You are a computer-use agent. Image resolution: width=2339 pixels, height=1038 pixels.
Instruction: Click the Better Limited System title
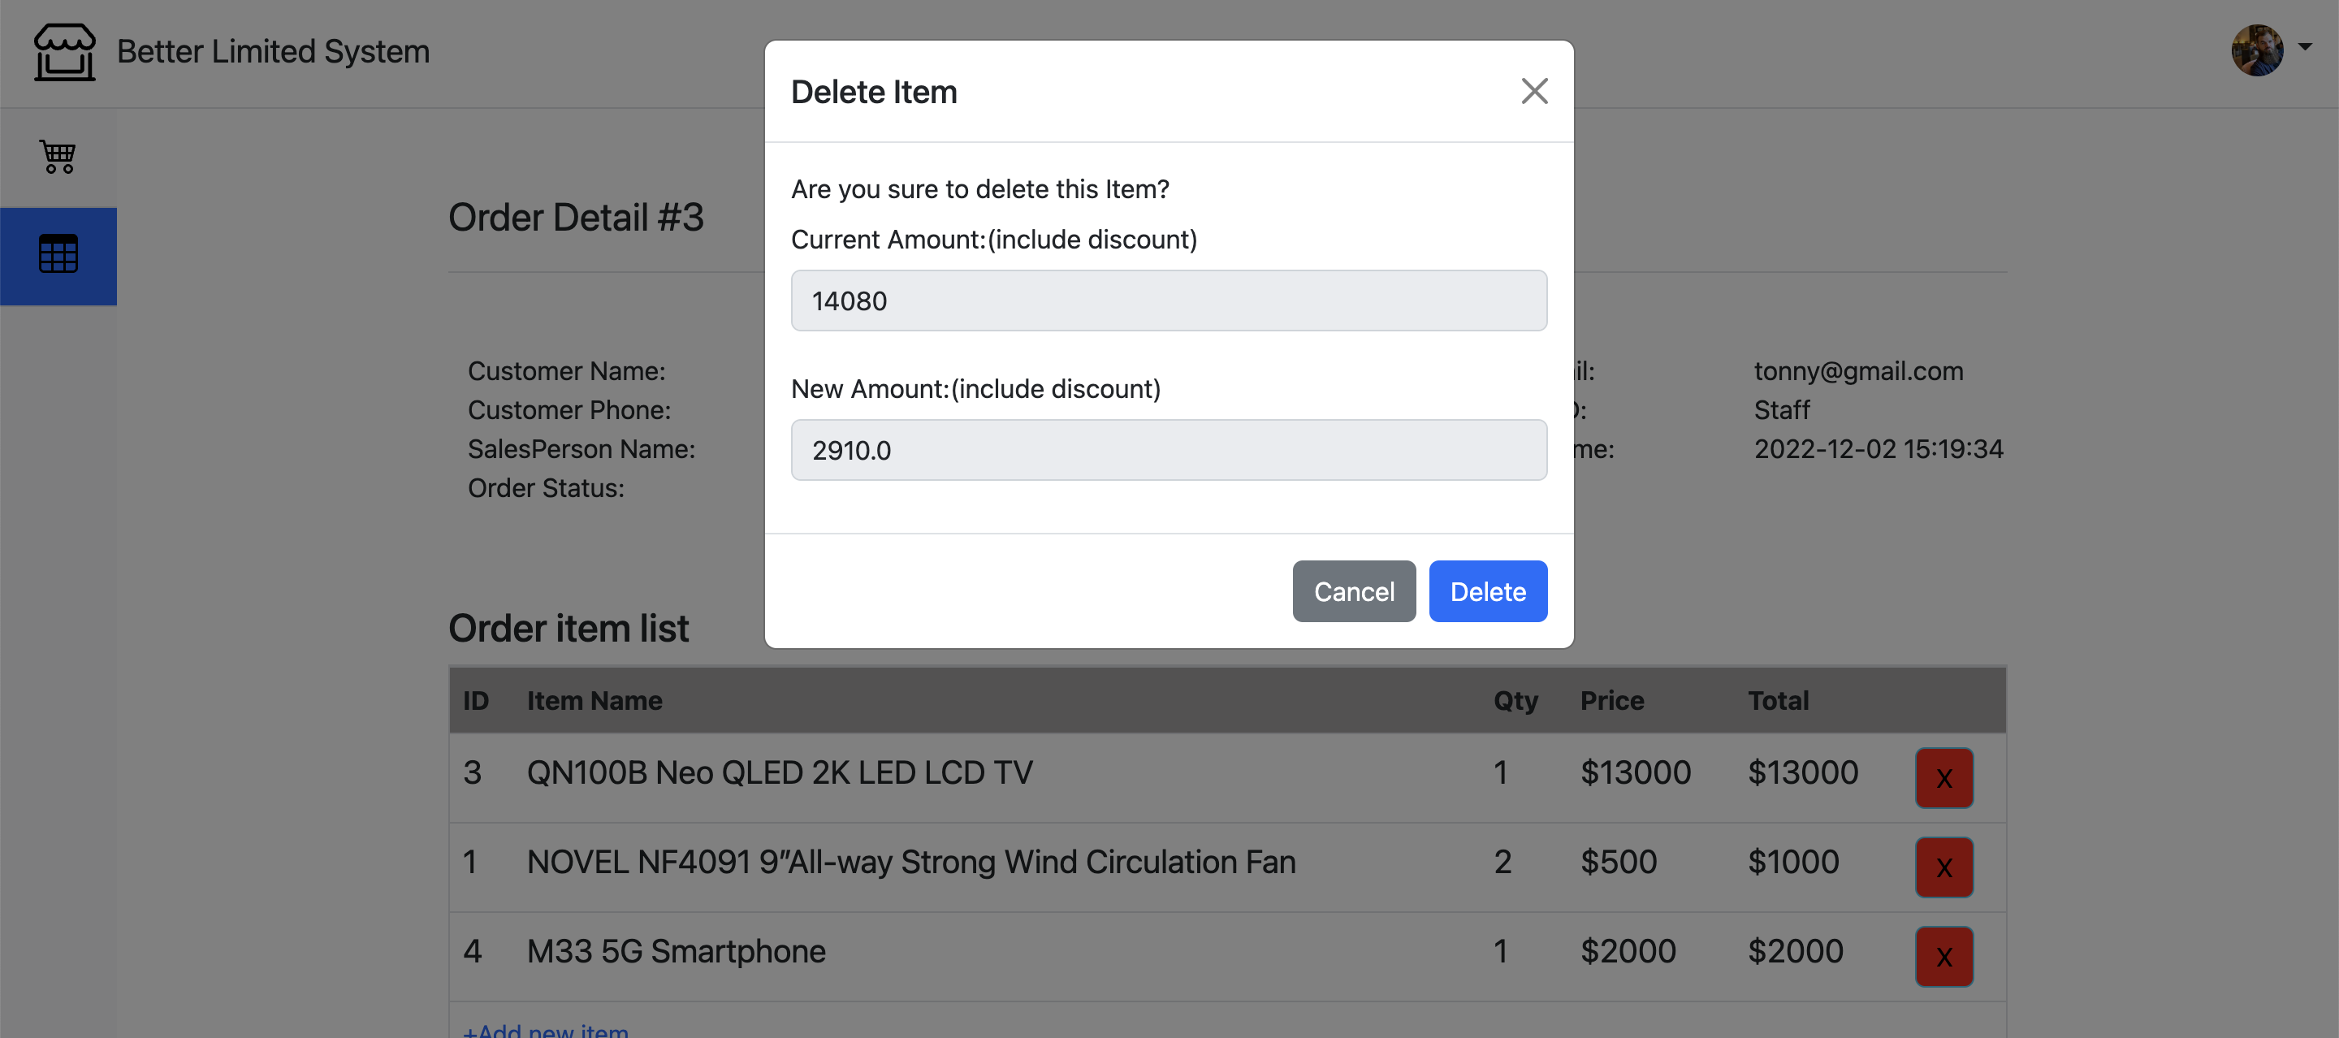coord(274,52)
